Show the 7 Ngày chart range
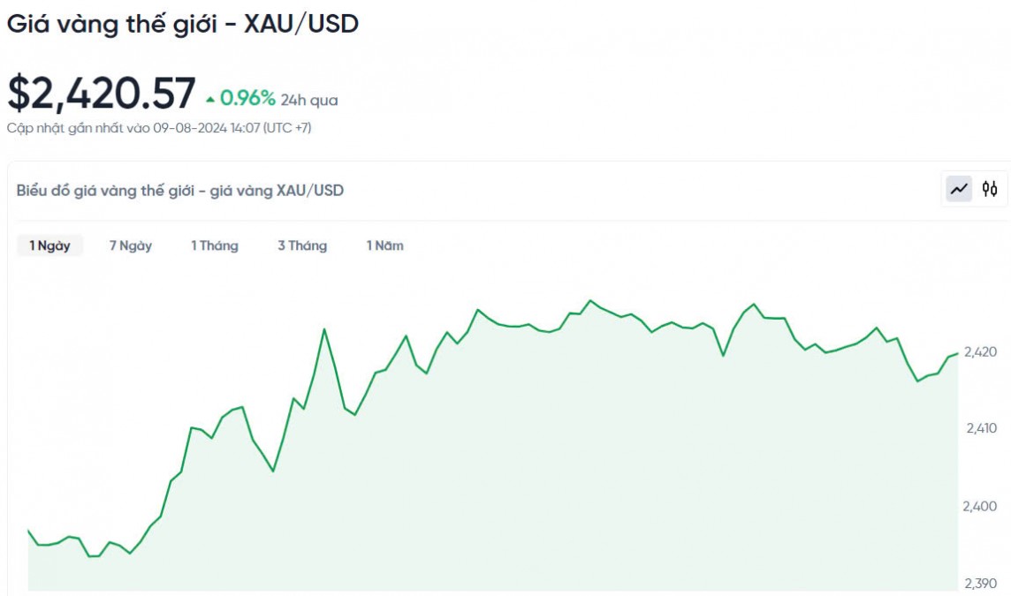Image resolution: width=1011 pixels, height=596 pixels. tap(131, 245)
